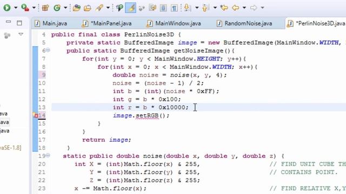This screenshot has height=194, width=346.
Task: Click the error marker on line 14
Action: 36,115
